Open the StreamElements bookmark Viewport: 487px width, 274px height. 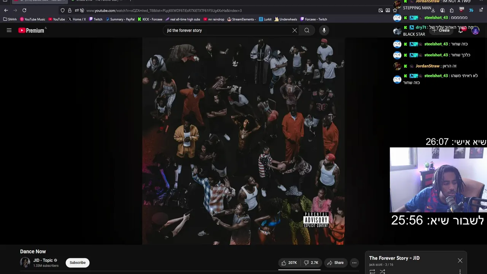[242, 19]
